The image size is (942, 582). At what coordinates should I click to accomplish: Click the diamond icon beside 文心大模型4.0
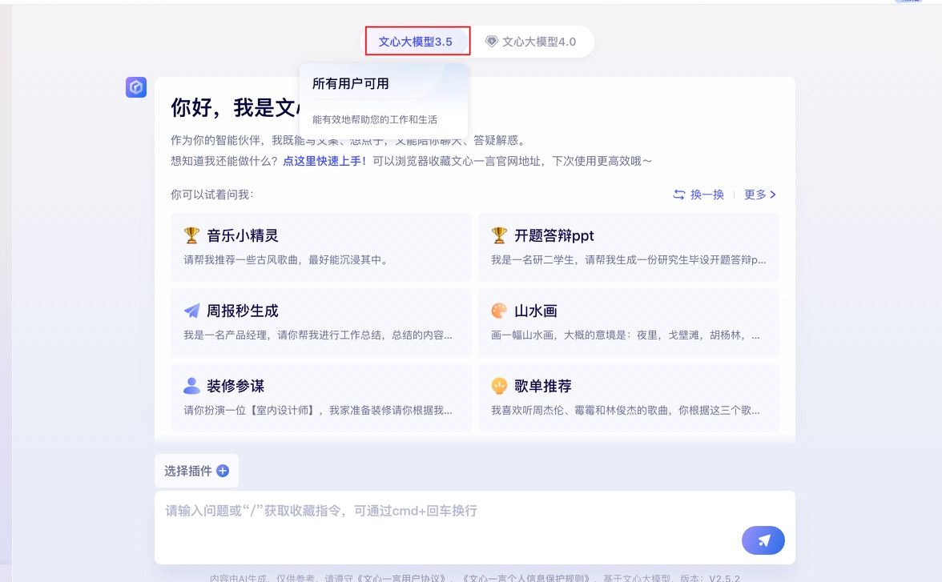click(x=492, y=42)
